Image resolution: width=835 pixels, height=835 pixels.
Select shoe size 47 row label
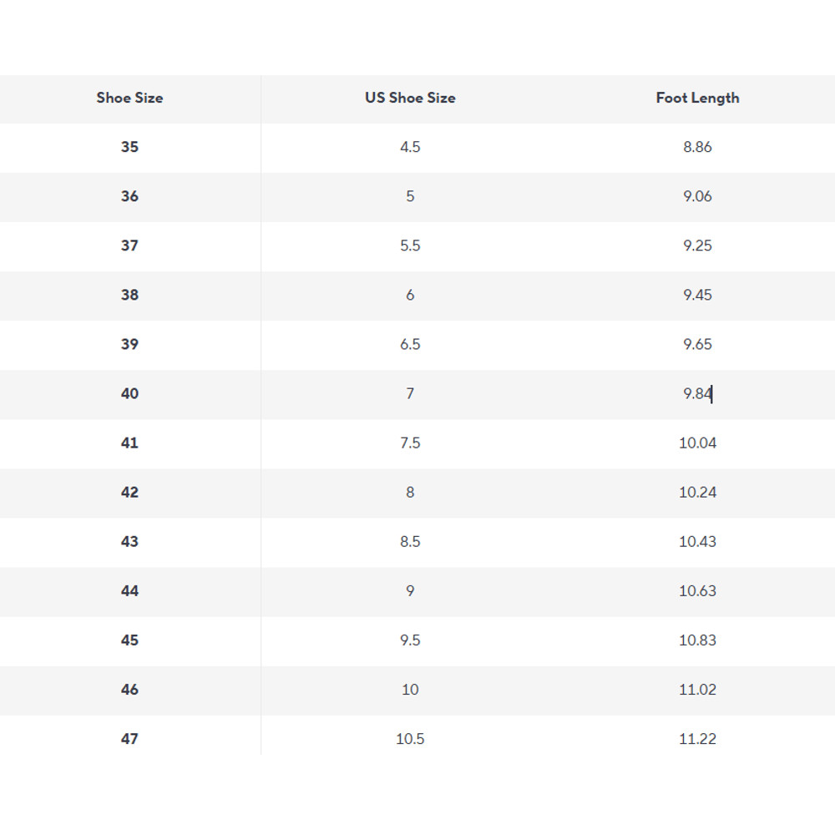tap(129, 738)
